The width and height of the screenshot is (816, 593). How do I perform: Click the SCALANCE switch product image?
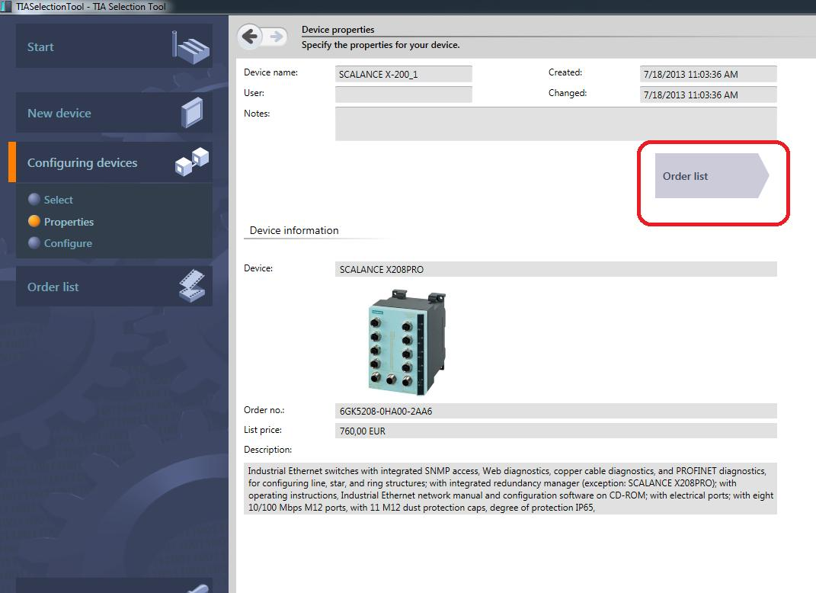click(408, 341)
